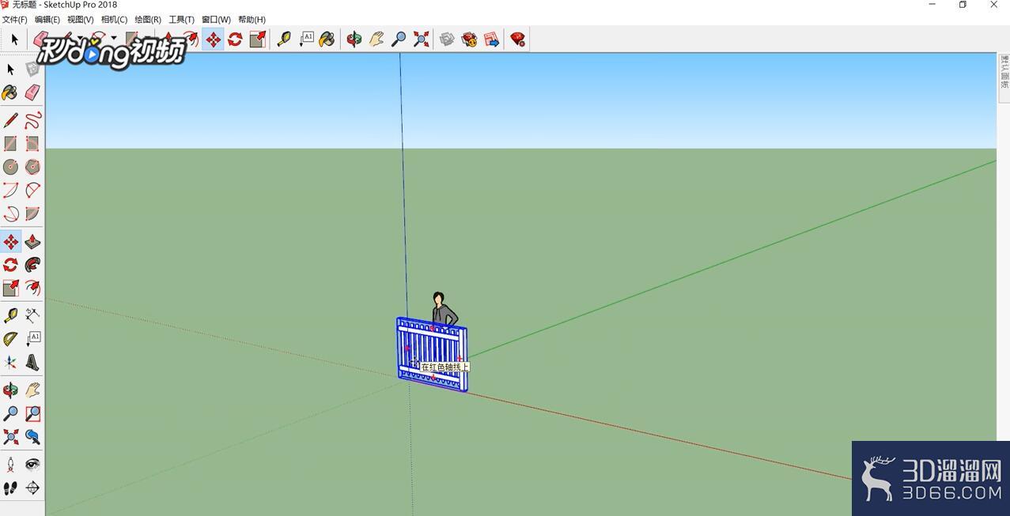Open the 编辑(E) menu
The height and width of the screenshot is (516, 1010).
(47, 19)
